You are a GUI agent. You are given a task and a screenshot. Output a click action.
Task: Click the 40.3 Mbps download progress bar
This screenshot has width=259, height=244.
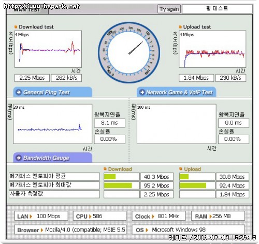tap(122, 177)
